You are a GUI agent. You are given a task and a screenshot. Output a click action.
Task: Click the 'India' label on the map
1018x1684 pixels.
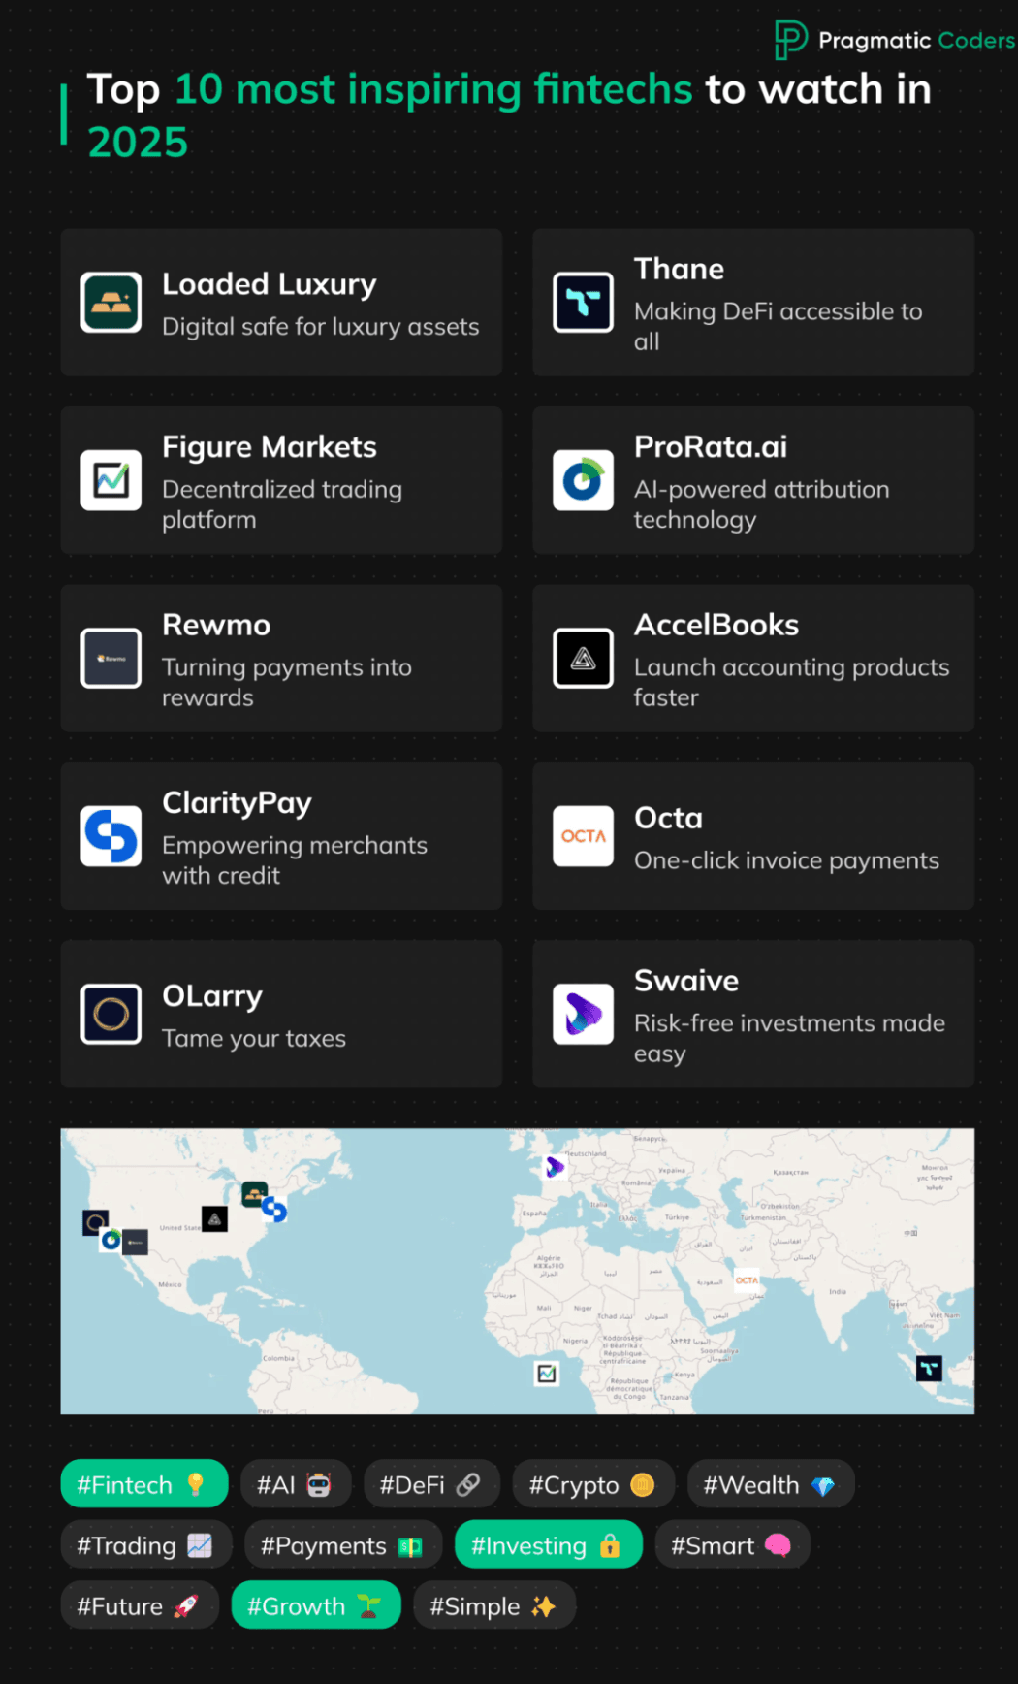tap(838, 1291)
